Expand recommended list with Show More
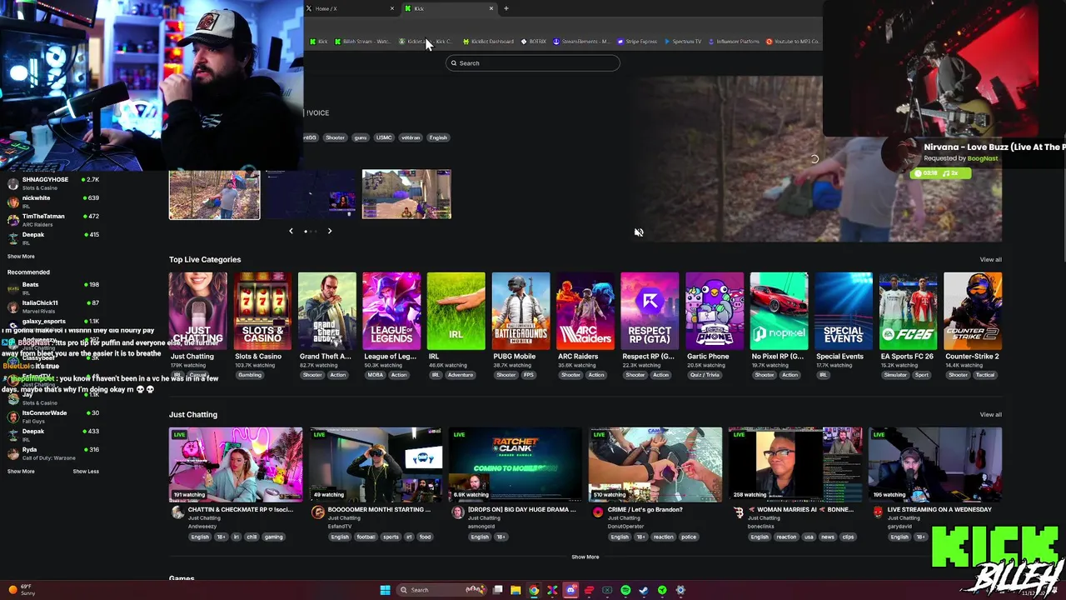Viewport: 1066px width, 600px height. click(x=21, y=472)
